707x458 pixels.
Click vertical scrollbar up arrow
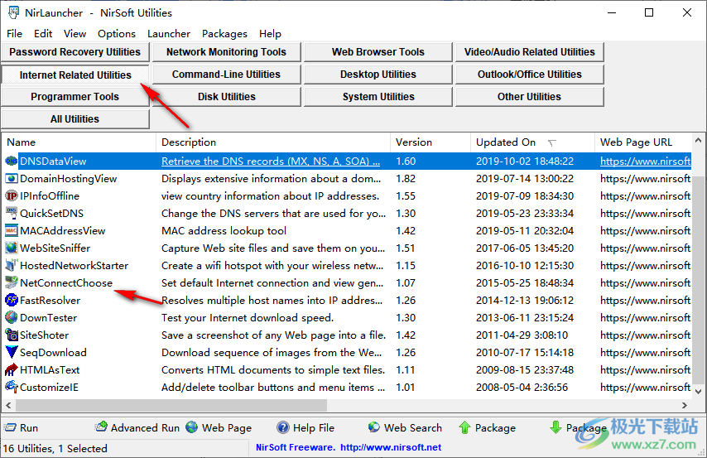698,140
